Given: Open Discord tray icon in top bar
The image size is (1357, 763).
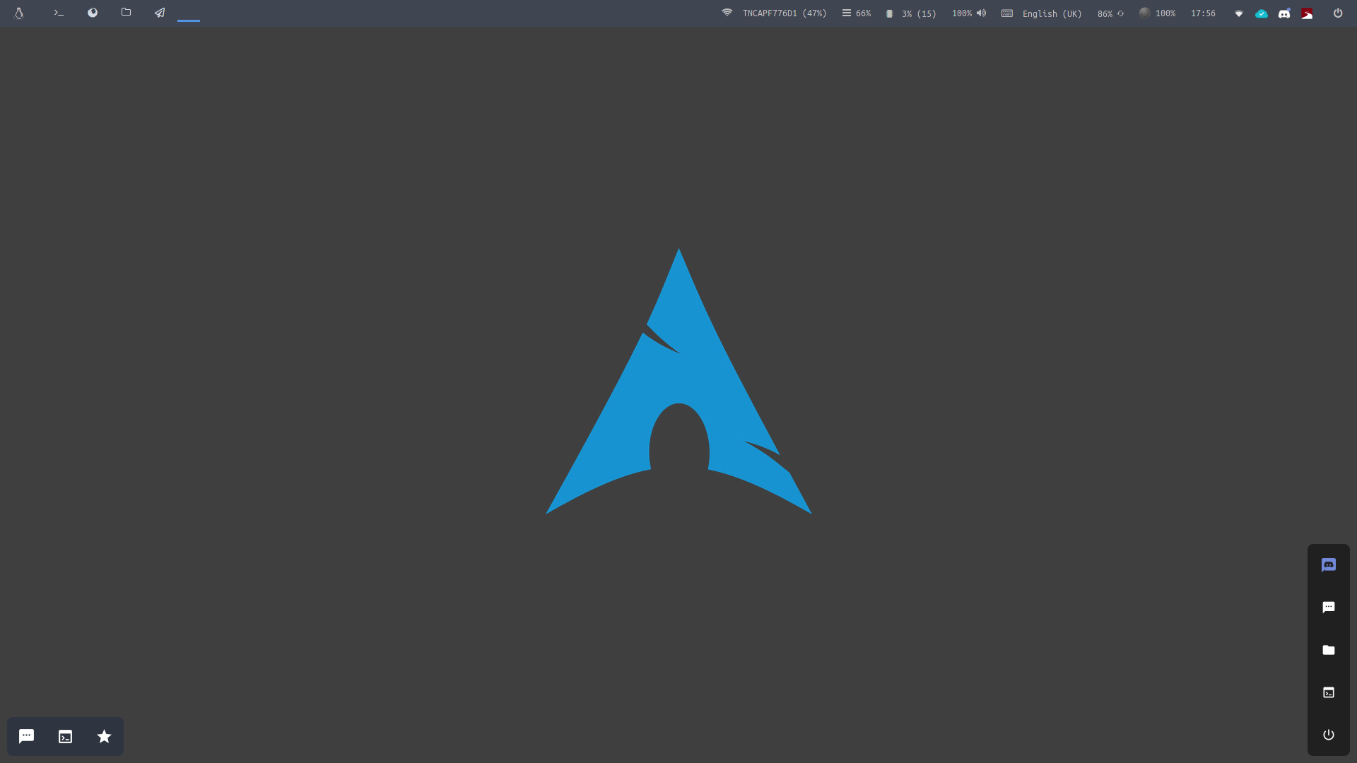Looking at the screenshot, I should [x=1284, y=13].
